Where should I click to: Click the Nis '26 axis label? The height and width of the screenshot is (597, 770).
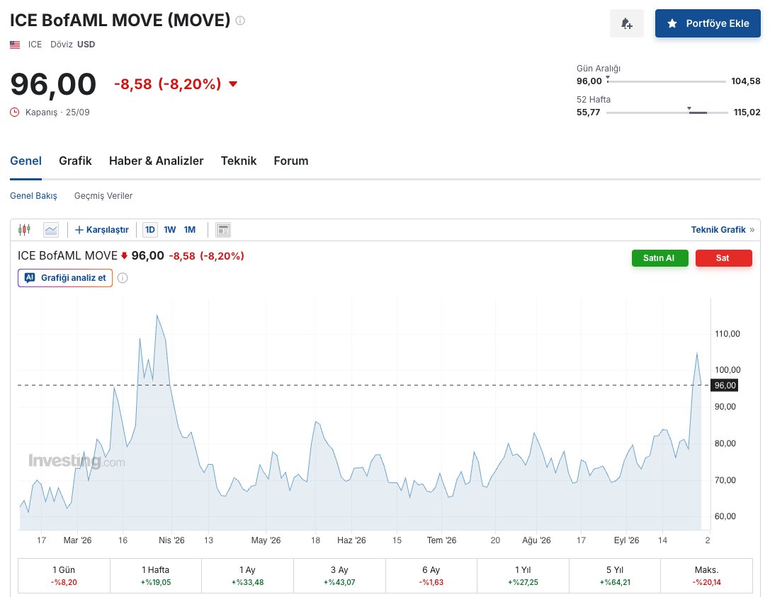pos(171,540)
